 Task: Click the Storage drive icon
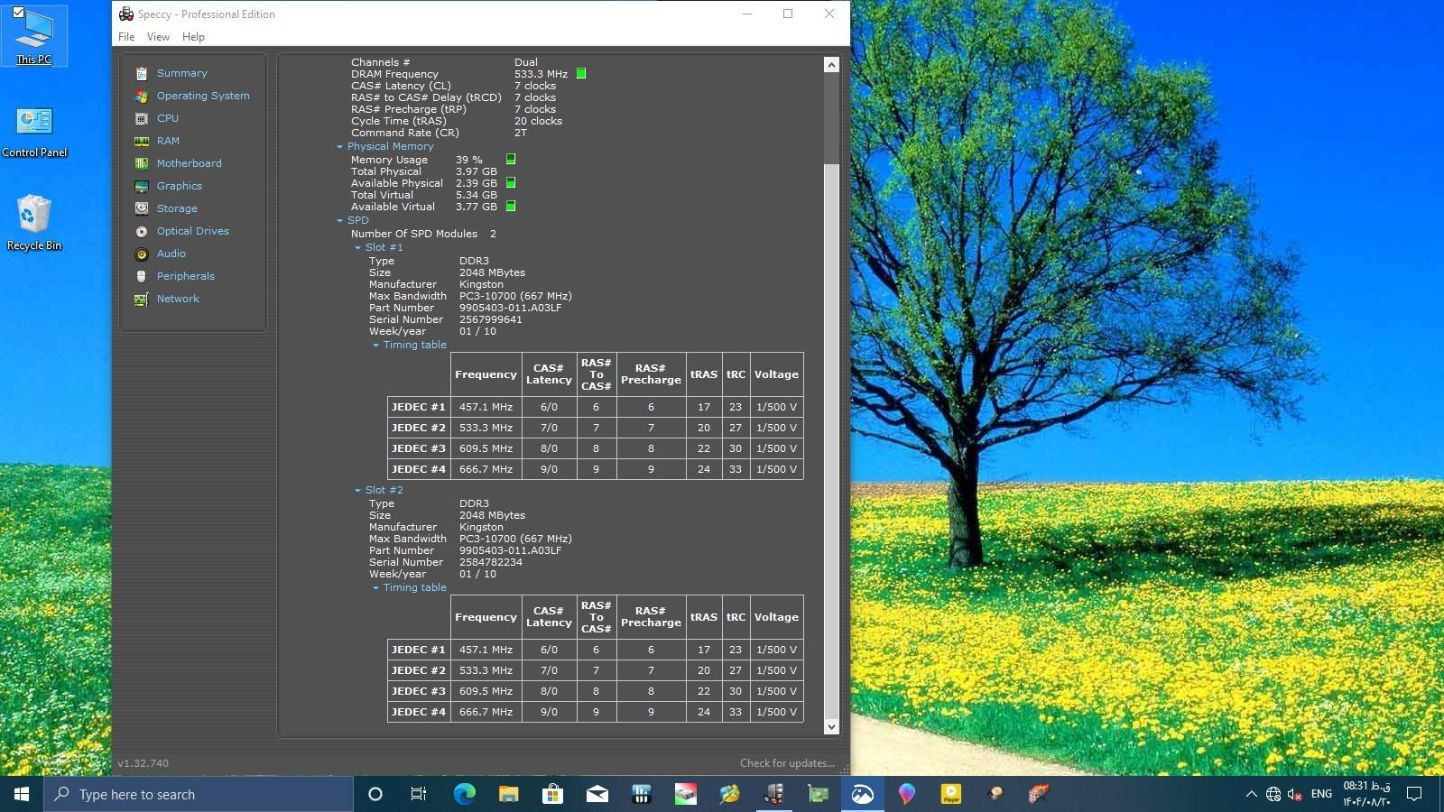[142, 208]
